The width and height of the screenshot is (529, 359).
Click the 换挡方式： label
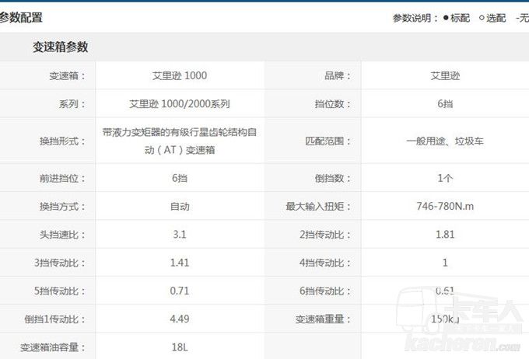tap(63, 206)
